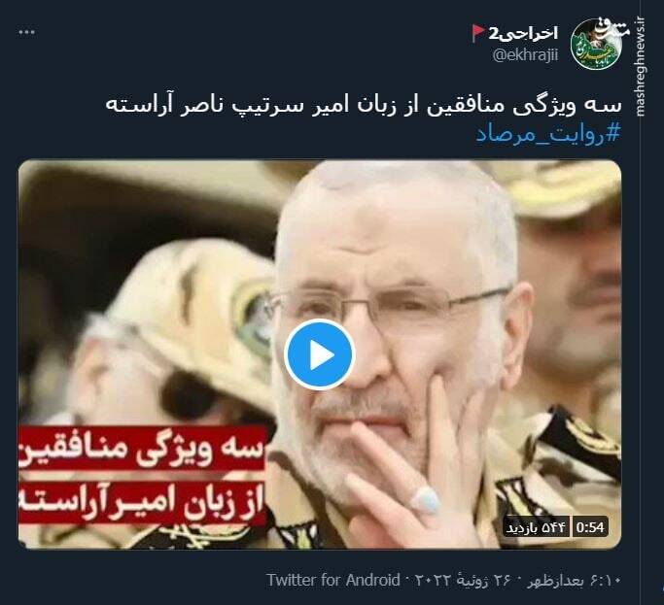The width and height of the screenshot is (664, 605).
Task: Open the #روایت_مرصاد hashtag
Action: point(548,134)
